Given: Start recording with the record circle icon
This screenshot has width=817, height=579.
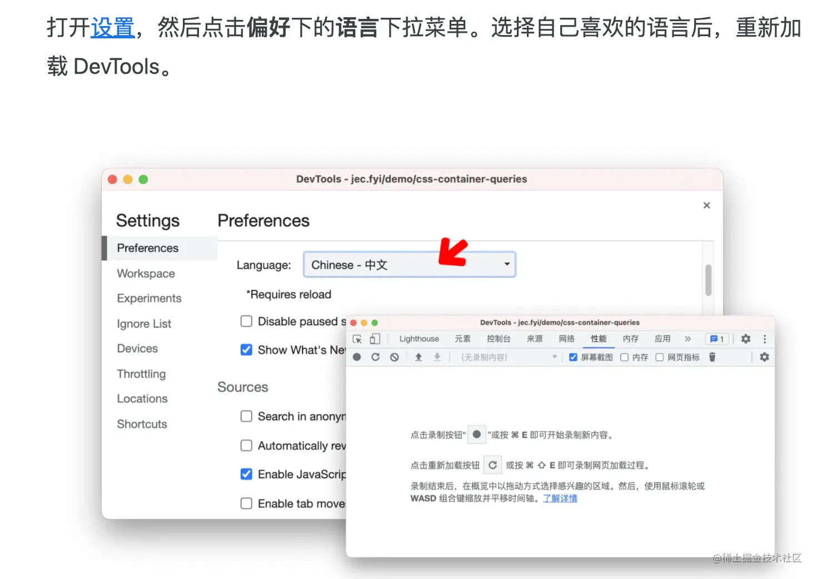Looking at the screenshot, I should [357, 357].
